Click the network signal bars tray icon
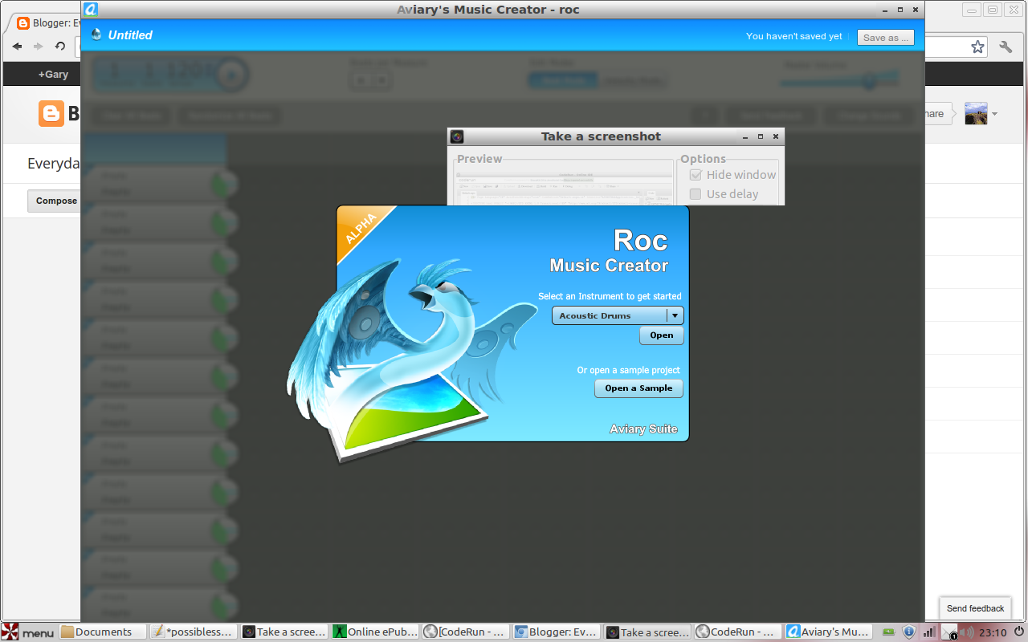This screenshot has height=642, width=1028. pyautogui.click(x=929, y=632)
